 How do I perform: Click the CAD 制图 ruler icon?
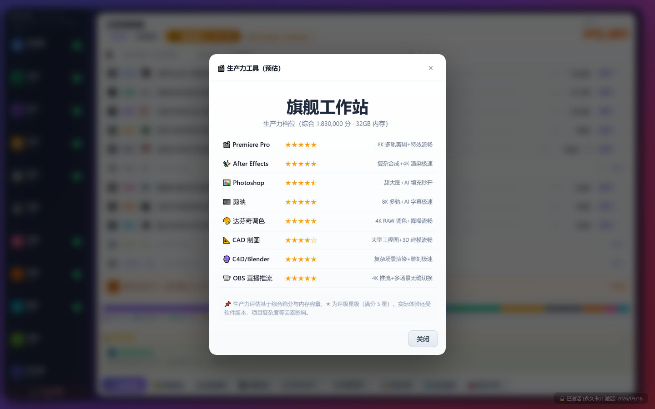pos(227,240)
